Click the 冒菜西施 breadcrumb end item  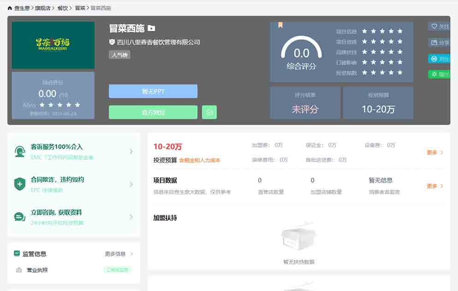coord(101,8)
